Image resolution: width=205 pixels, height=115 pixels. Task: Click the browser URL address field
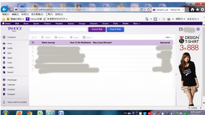pos(77,10)
